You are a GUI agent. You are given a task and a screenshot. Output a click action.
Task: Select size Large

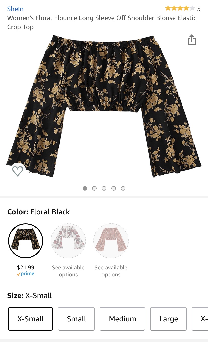pyautogui.click(x=169, y=319)
